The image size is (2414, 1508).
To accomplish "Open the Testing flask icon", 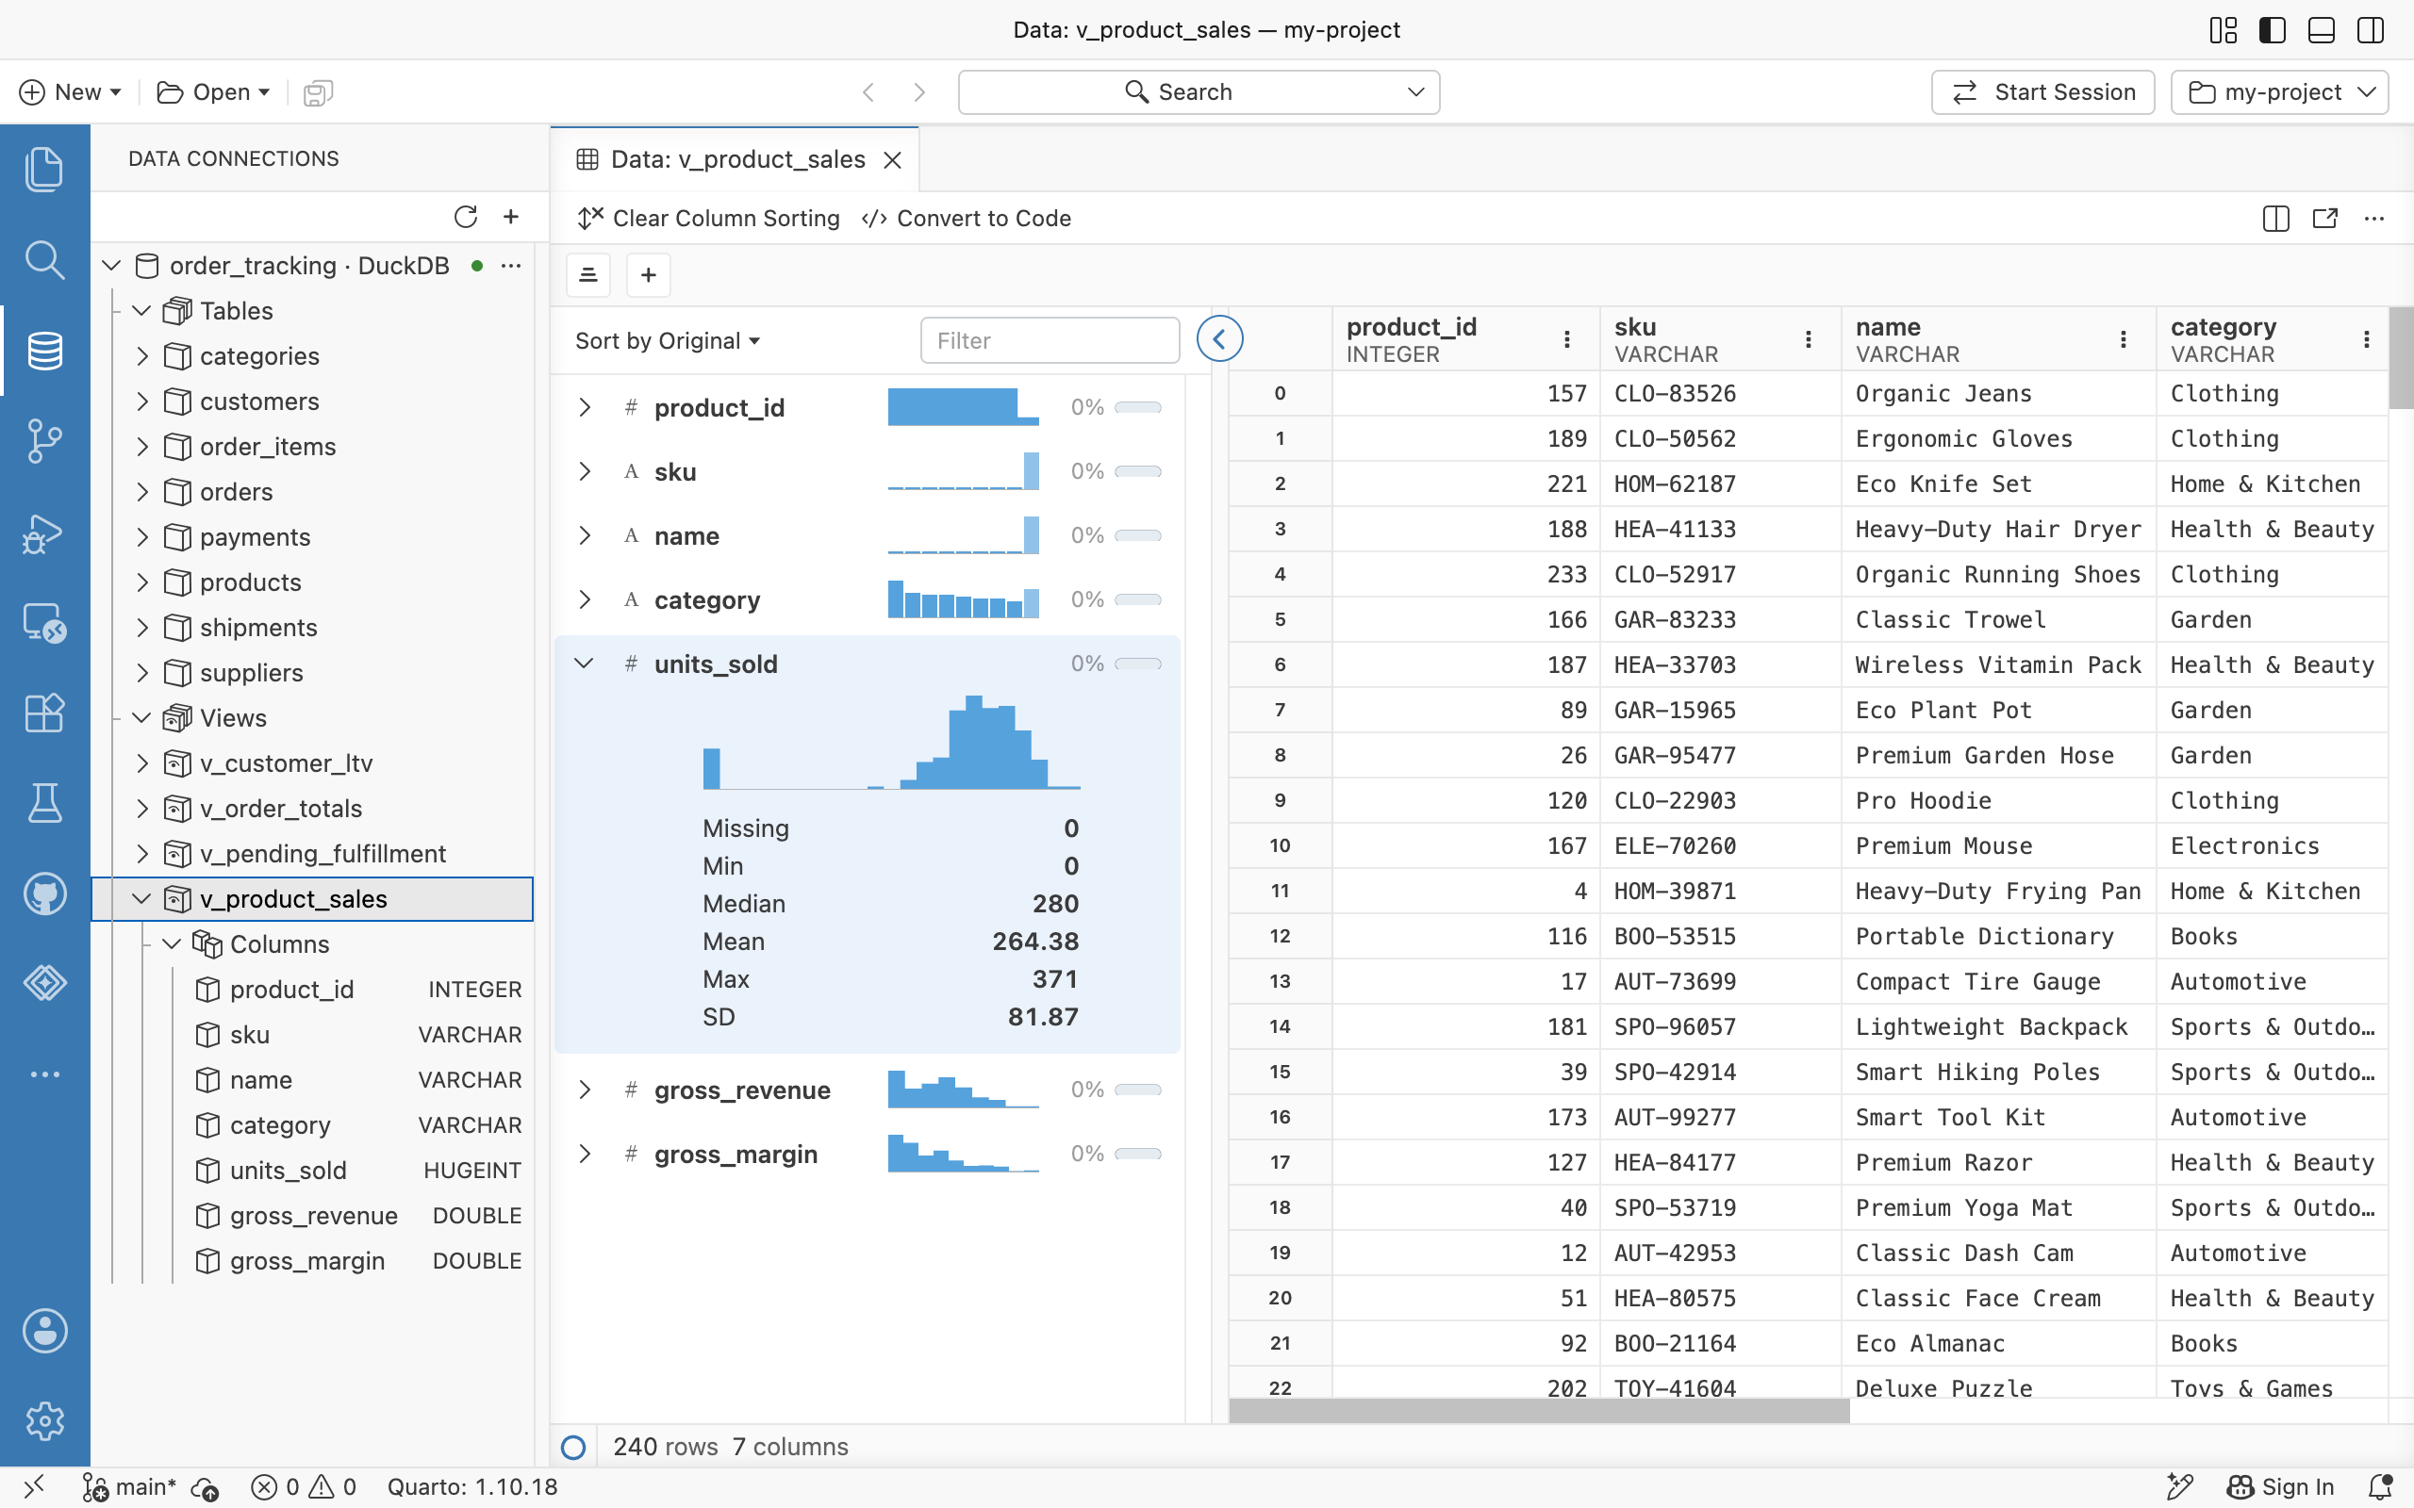I will [x=45, y=803].
